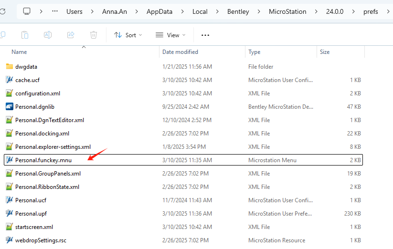Image resolution: width=393 pixels, height=249 pixels.
Task: Click the Bentley MicroStation De... type cell
Action: [281, 107]
